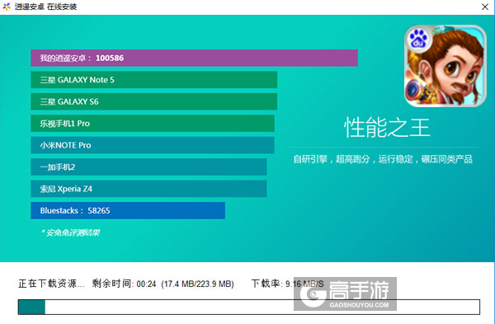Select the Bluestacks 58265 bar
The height and width of the screenshot is (324, 495).
pyautogui.click(x=128, y=210)
